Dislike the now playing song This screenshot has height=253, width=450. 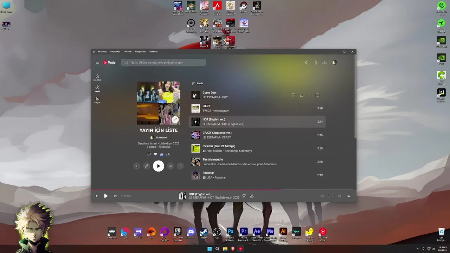pyautogui.click(x=244, y=196)
